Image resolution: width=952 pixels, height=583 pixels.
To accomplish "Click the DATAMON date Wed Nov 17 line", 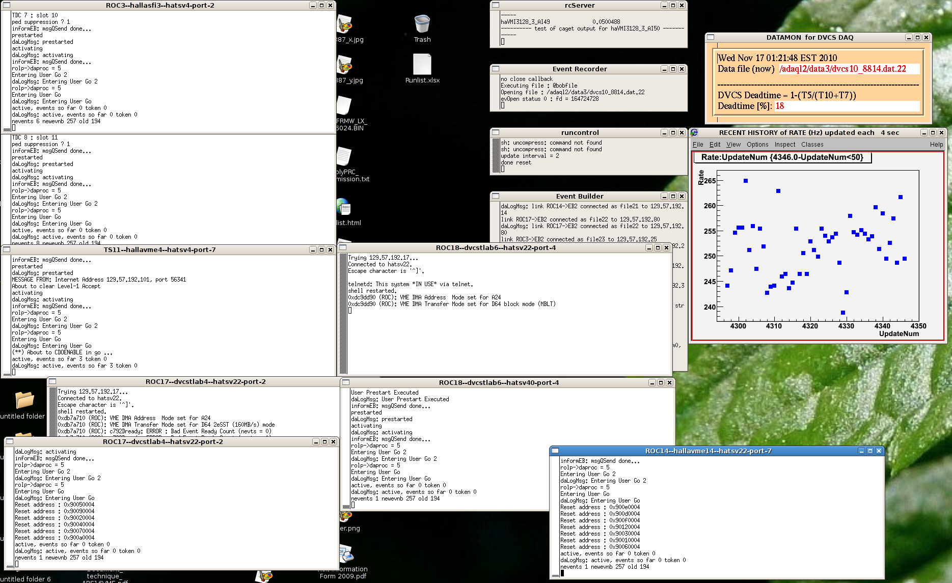I will (x=777, y=58).
